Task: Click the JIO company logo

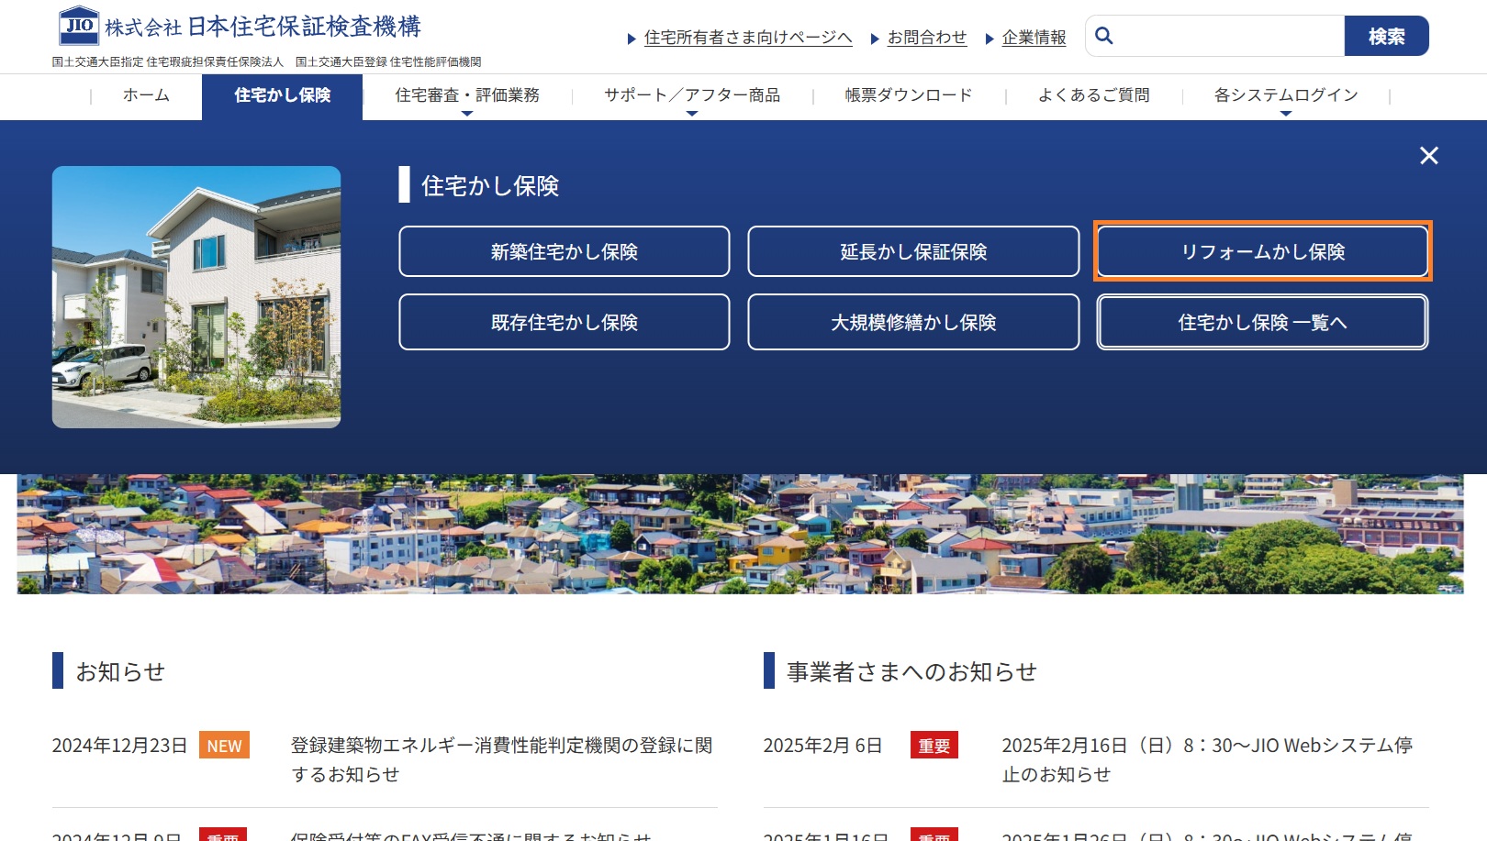Action: 79,26
